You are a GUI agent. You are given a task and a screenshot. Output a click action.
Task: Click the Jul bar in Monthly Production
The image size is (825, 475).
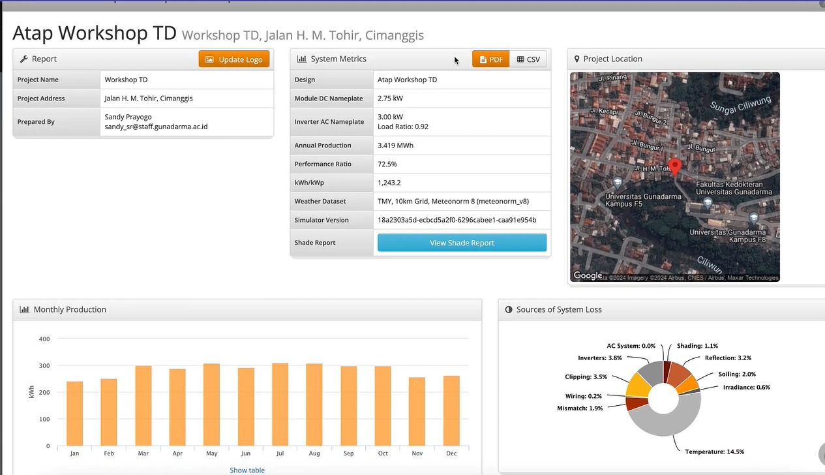(280, 405)
